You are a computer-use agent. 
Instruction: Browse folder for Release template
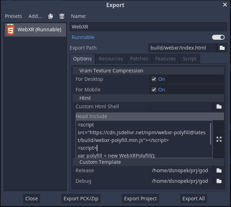pyautogui.click(x=219, y=170)
